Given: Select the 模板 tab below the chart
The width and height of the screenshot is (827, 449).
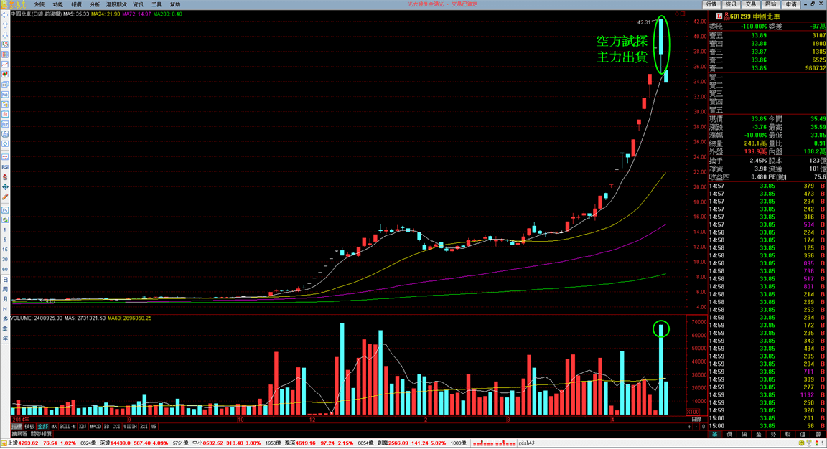Looking at the screenshot, I should pyautogui.click(x=29, y=426).
